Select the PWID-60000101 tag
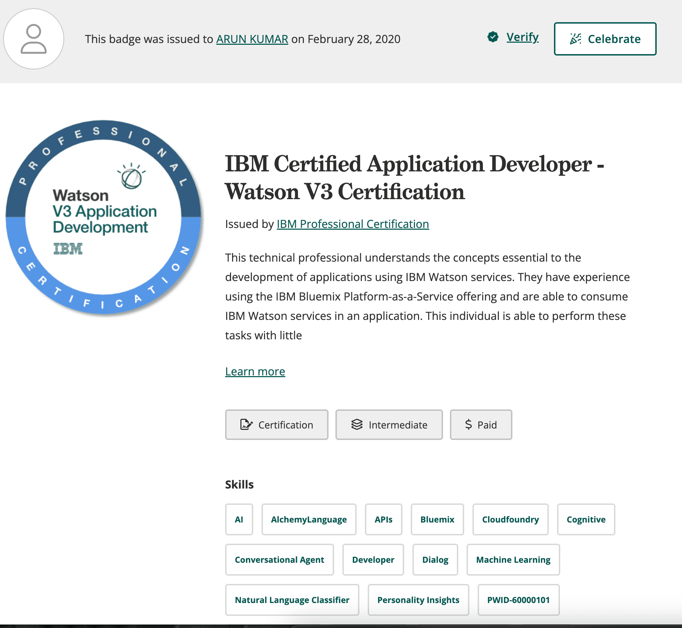682x628 pixels. 518,600
